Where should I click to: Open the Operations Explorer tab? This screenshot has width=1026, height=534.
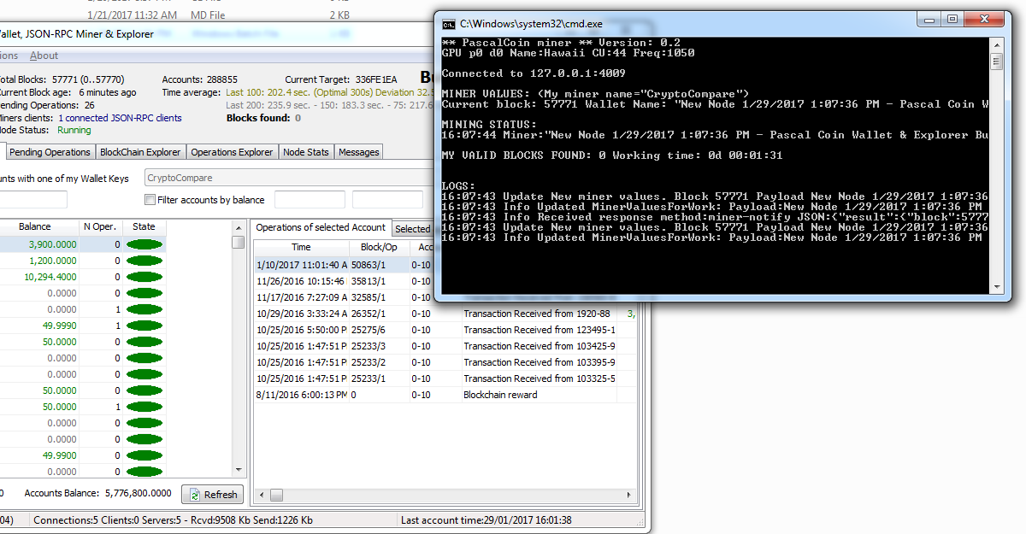[232, 152]
